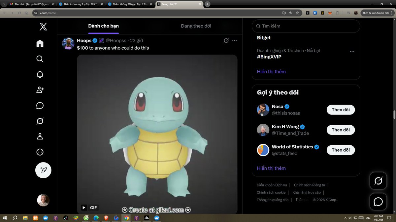Open account avatar menu at sidebar bottom
The image size is (396, 222).
tap(43, 200)
